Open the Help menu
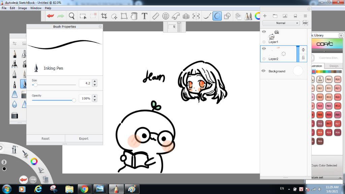The height and width of the screenshot is (194, 345). coord(48,8)
